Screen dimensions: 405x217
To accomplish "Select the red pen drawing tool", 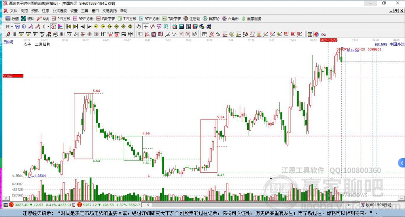I will (x=8, y=34).
